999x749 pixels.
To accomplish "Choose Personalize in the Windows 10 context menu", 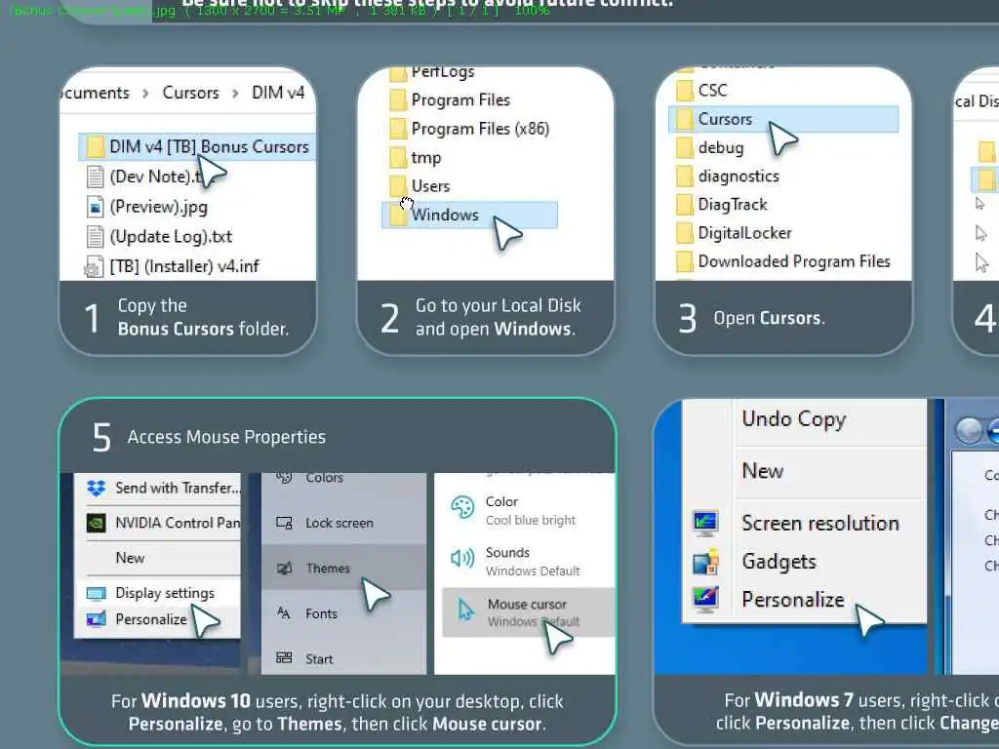I will pos(158,619).
